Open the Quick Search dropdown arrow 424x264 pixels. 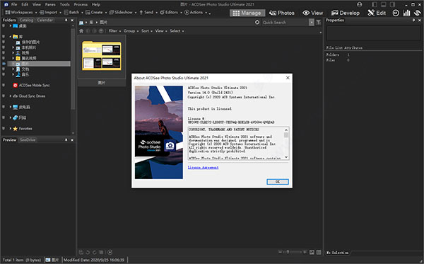click(x=312, y=23)
